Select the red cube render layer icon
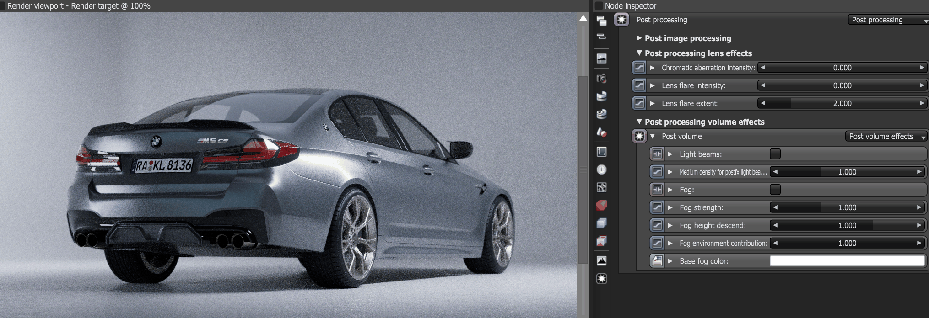Viewport: 929px width, 318px height. pyautogui.click(x=601, y=205)
